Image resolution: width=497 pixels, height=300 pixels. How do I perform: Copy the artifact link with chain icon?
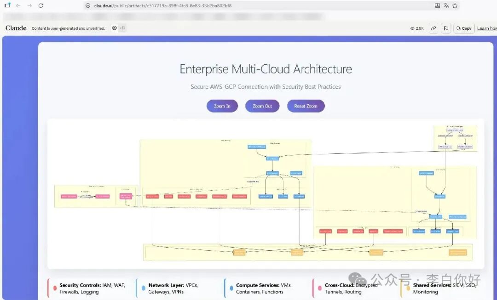[433, 28]
